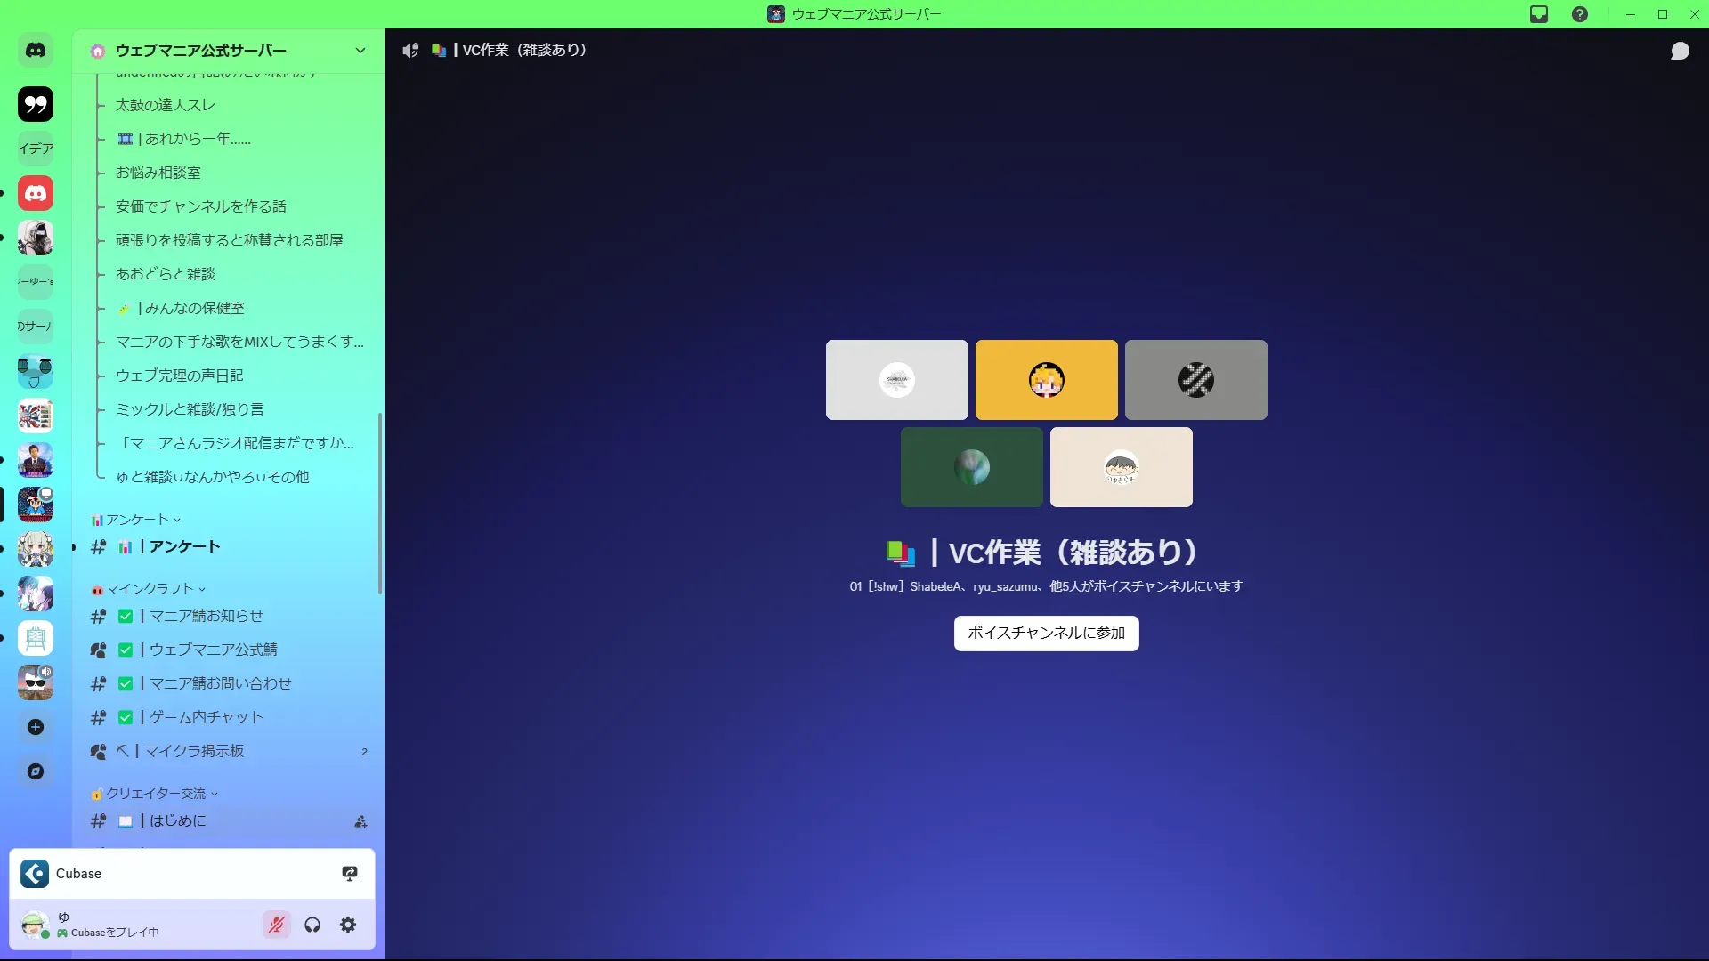Open ウェブマニア公式サーバー server dropdown menu
The image size is (1709, 961).
(x=360, y=51)
